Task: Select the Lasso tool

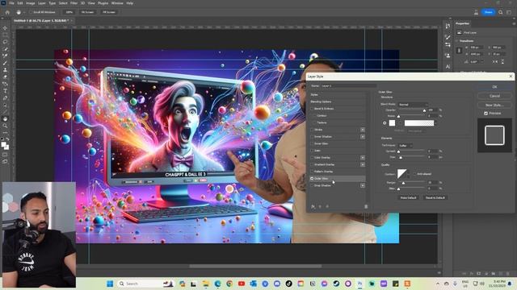Action: pos(5,42)
